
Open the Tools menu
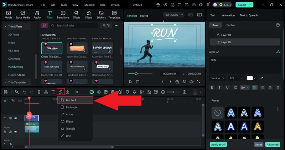pyautogui.click(x=64, y=5)
